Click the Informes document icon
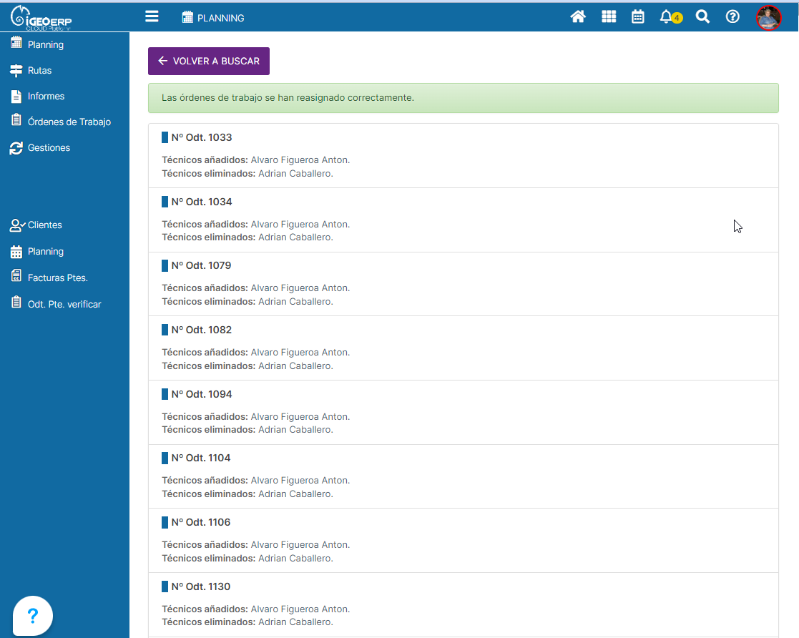Viewport: 799px width, 638px height. point(16,97)
